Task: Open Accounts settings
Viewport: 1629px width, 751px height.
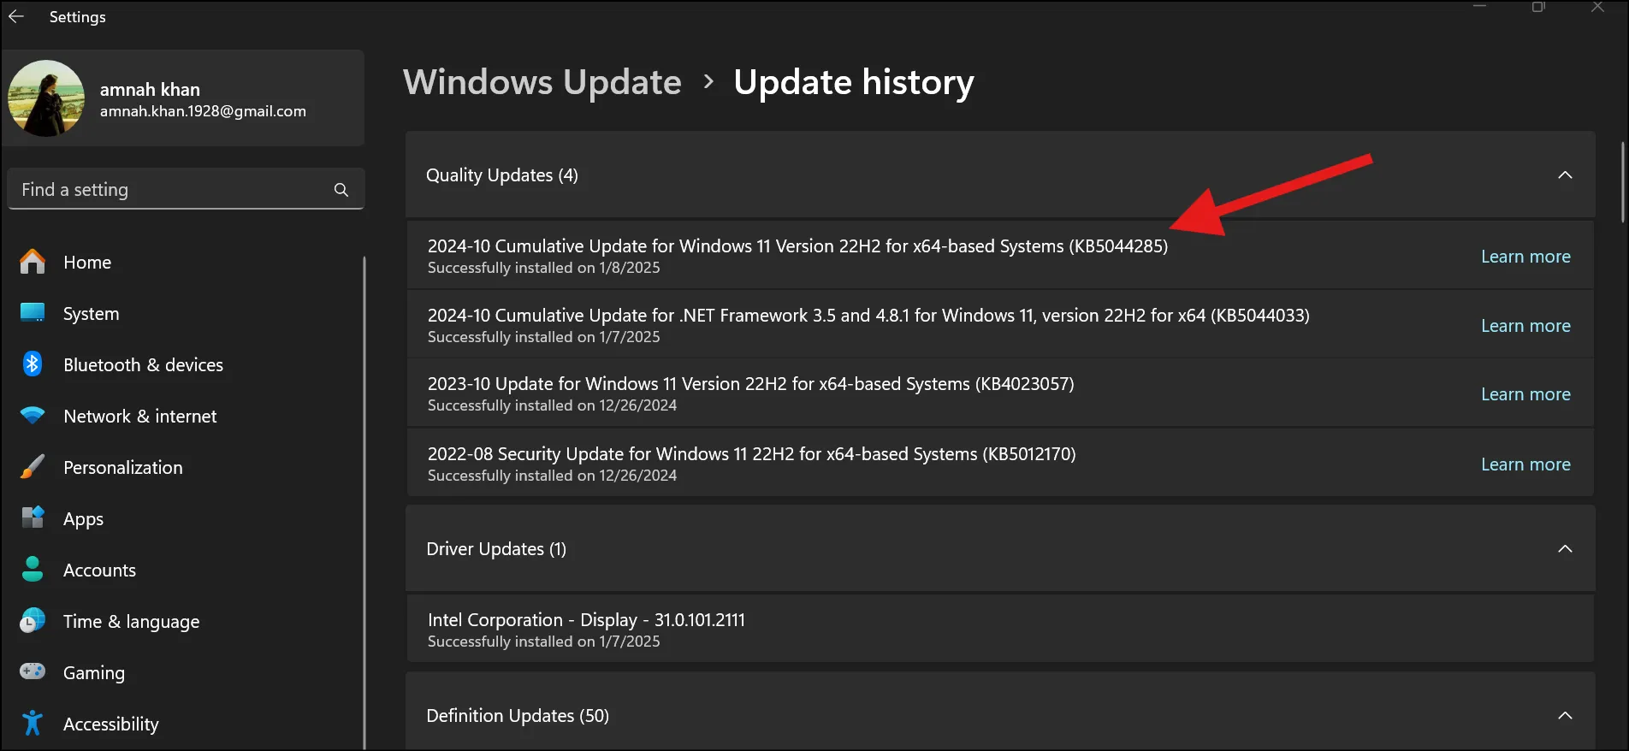Action: pyautogui.click(x=98, y=570)
